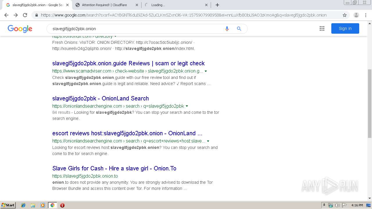Open Chrome's three-dot menu
This screenshot has height=209, width=372.
coord(366,15)
